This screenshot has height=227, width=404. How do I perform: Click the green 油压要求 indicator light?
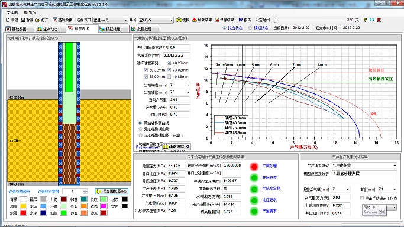[254, 200]
